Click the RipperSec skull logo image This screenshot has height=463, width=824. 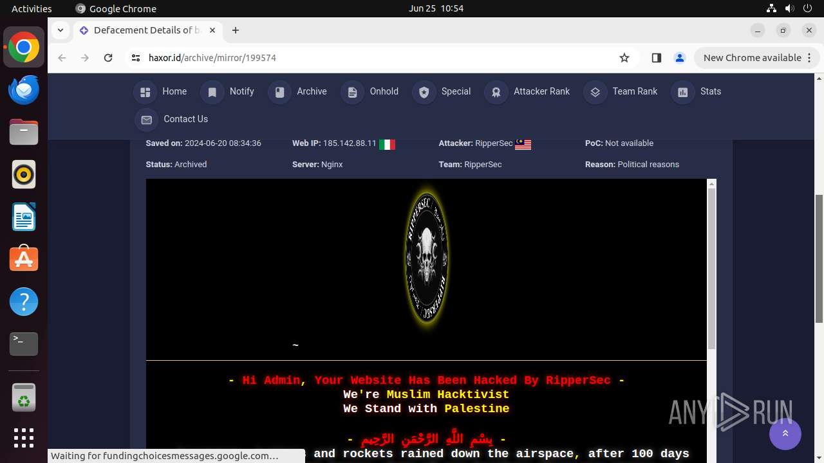point(427,257)
